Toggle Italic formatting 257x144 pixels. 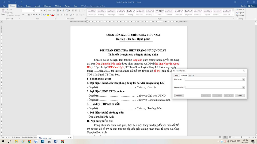coord(26,15)
